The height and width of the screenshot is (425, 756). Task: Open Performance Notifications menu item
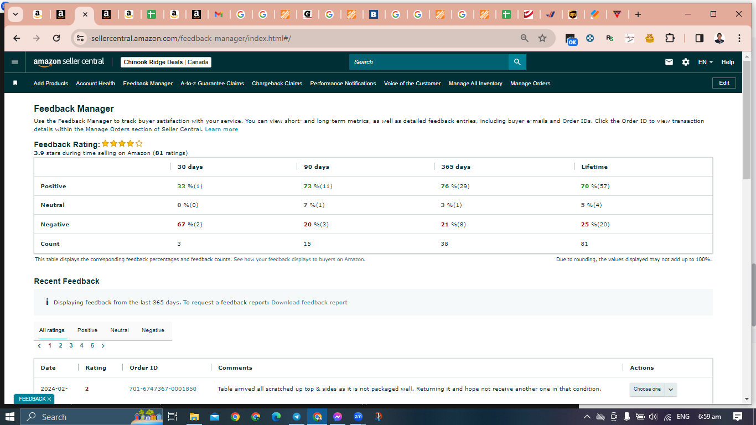click(343, 84)
